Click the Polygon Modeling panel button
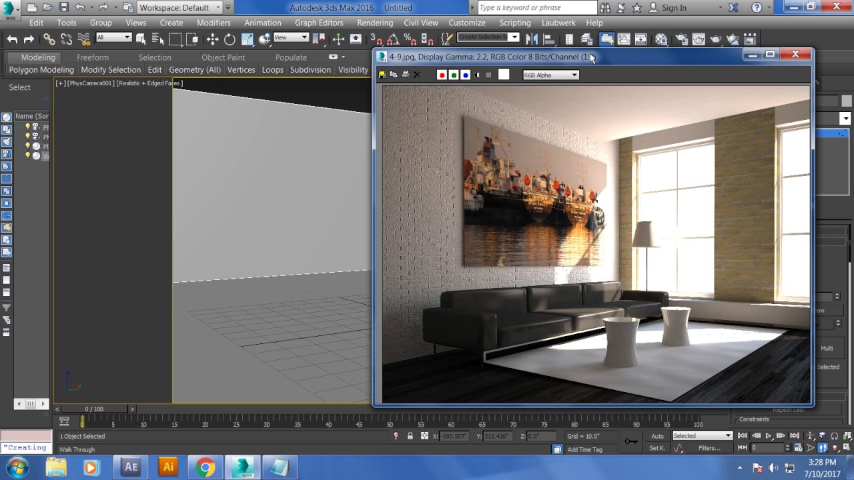854x480 pixels. [x=41, y=70]
